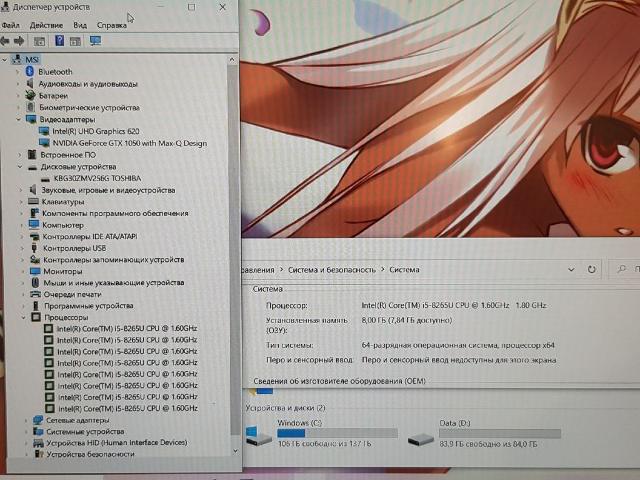Click the Data (D:) drive icon
Viewport: 640px width, 480px height.
tap(421, 439)
